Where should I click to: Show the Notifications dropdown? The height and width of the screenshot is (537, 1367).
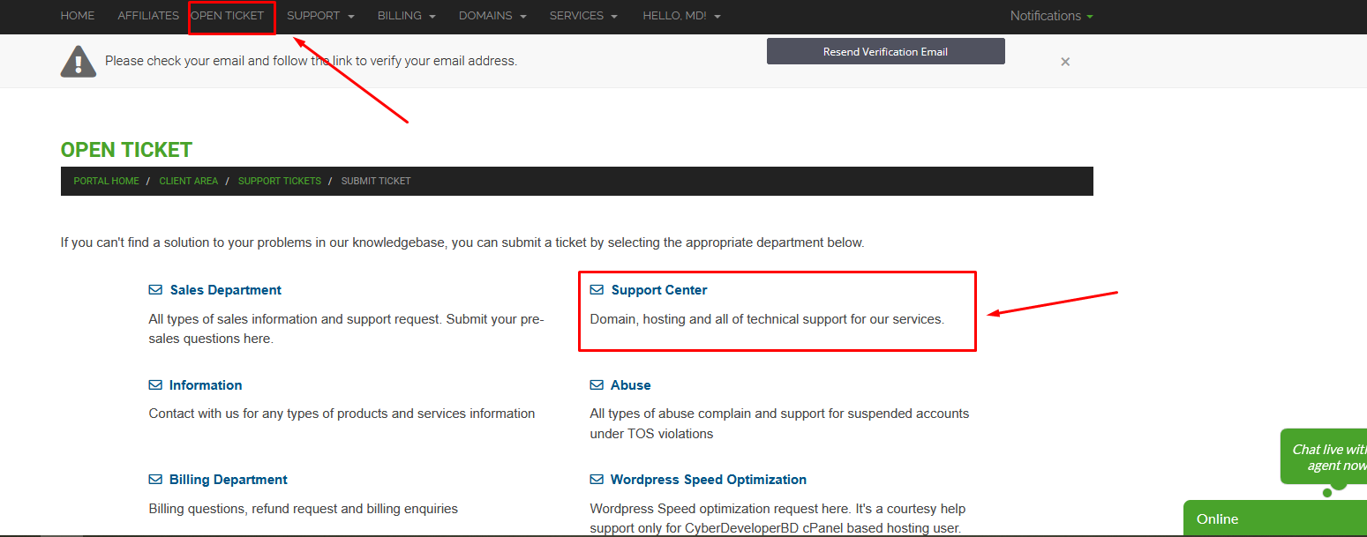(1051, 16)
